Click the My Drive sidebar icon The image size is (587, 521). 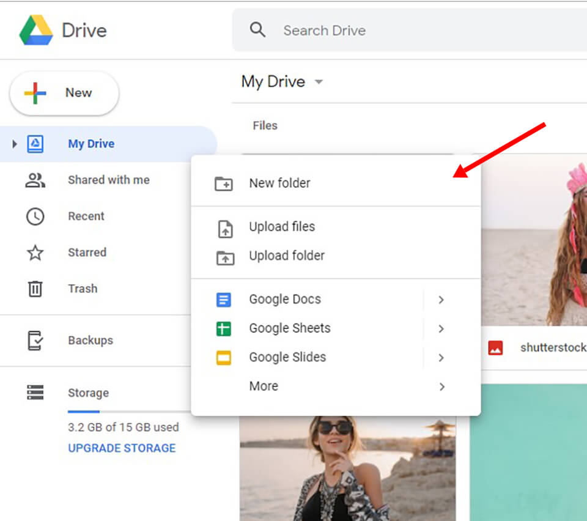(x=35, y=144)
